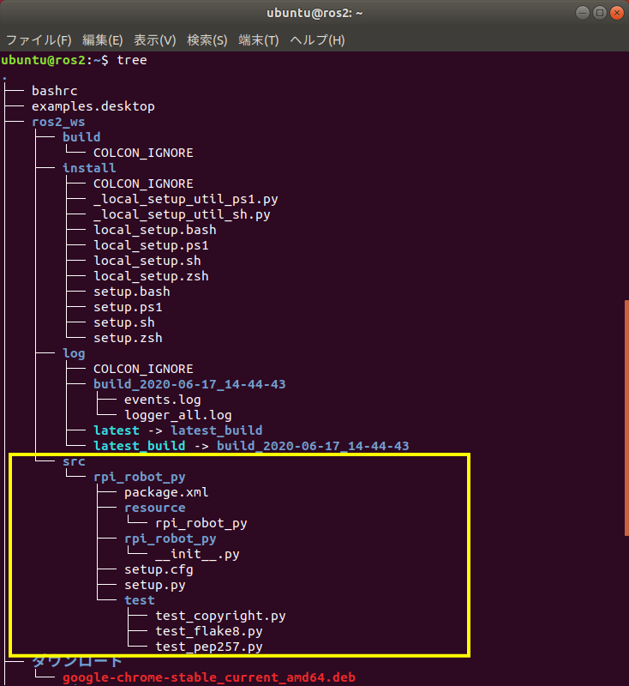Click the test directory name
629x686 pixels.
[140, 601]
